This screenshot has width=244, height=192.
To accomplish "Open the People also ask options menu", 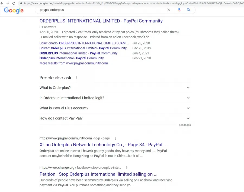I will coord(76,78).
